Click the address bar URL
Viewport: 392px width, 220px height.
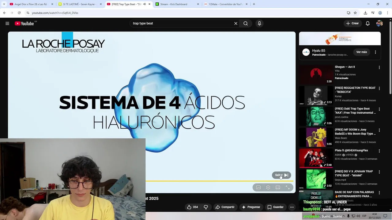coord(55,13)
